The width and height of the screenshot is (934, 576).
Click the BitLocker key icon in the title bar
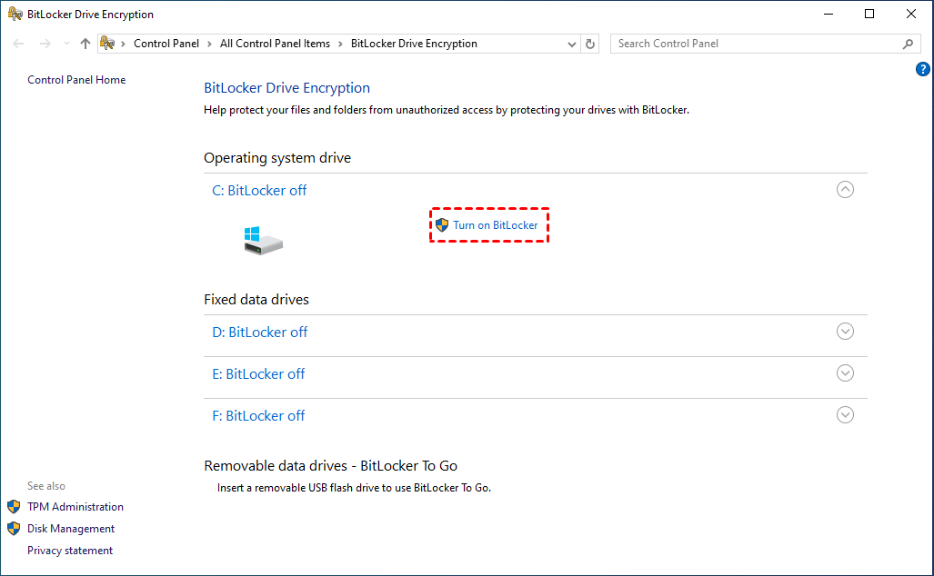(x=15, y=14)
